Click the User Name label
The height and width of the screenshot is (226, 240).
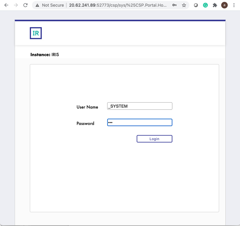pyautogui.click(x=87, y=107)
